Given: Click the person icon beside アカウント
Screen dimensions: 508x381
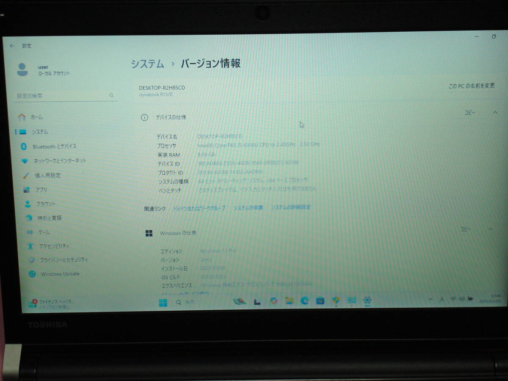Looking at the screenshot, I should click(x=28, y=204).
